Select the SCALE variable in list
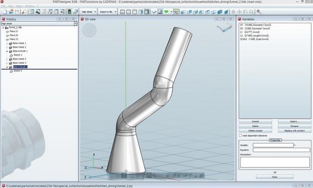Image resolution: width=313 pixels, height=188 pixels. pos(254,39)
